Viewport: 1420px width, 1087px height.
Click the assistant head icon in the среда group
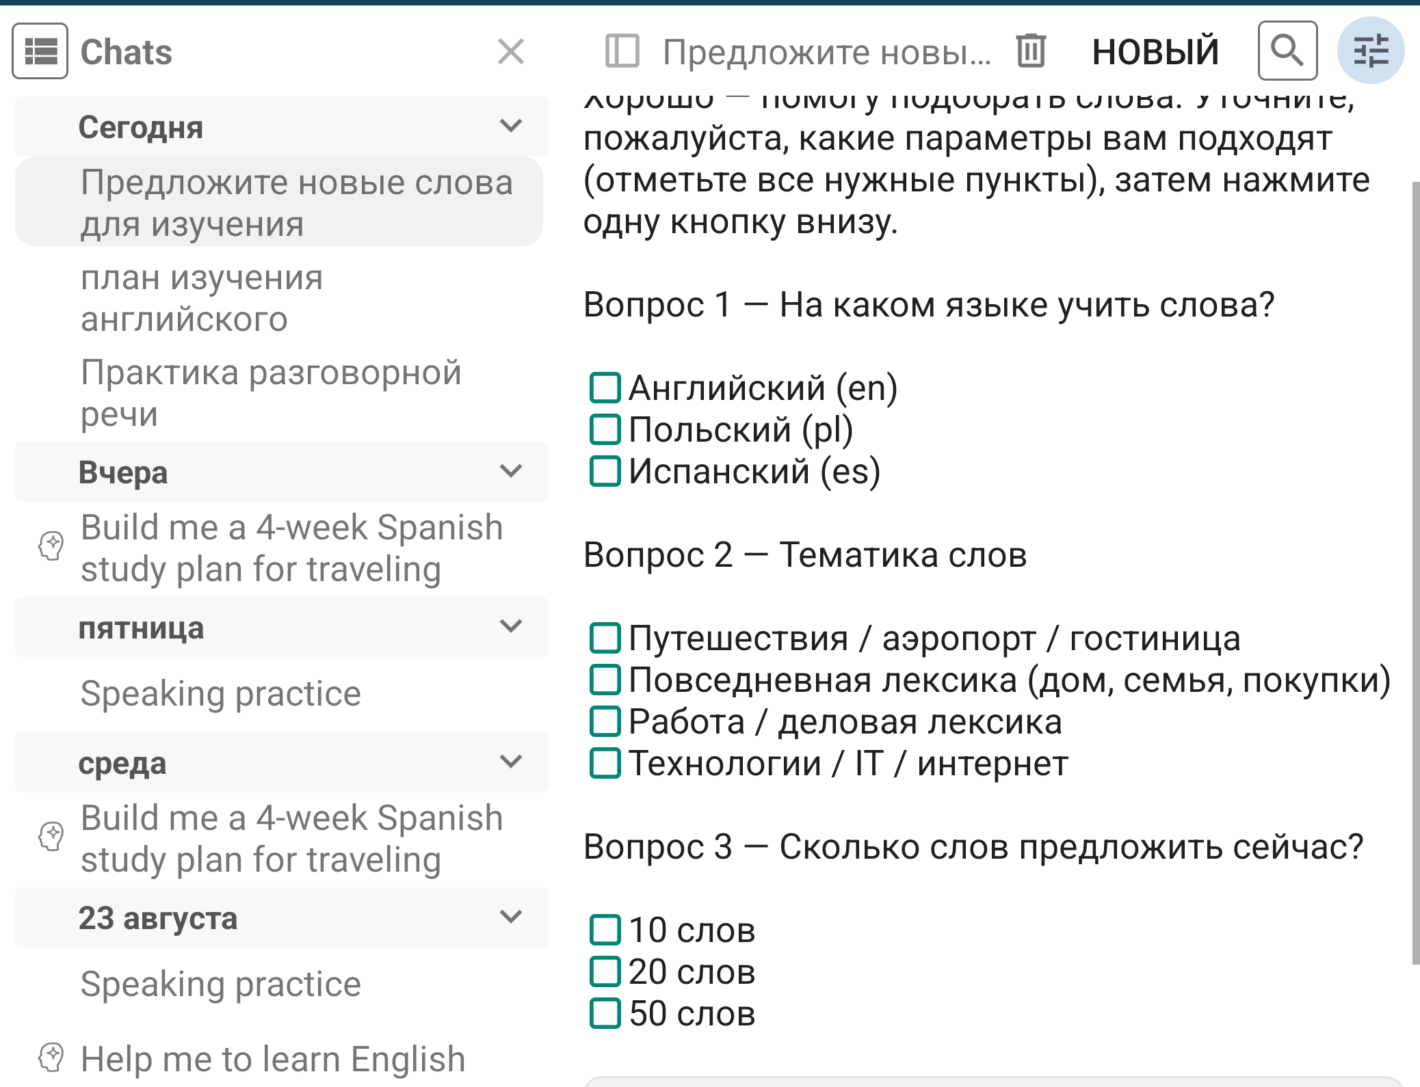click(51, 837)
